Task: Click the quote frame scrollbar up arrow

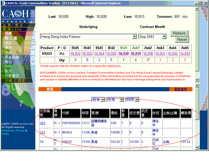Action: coord(197,9)
